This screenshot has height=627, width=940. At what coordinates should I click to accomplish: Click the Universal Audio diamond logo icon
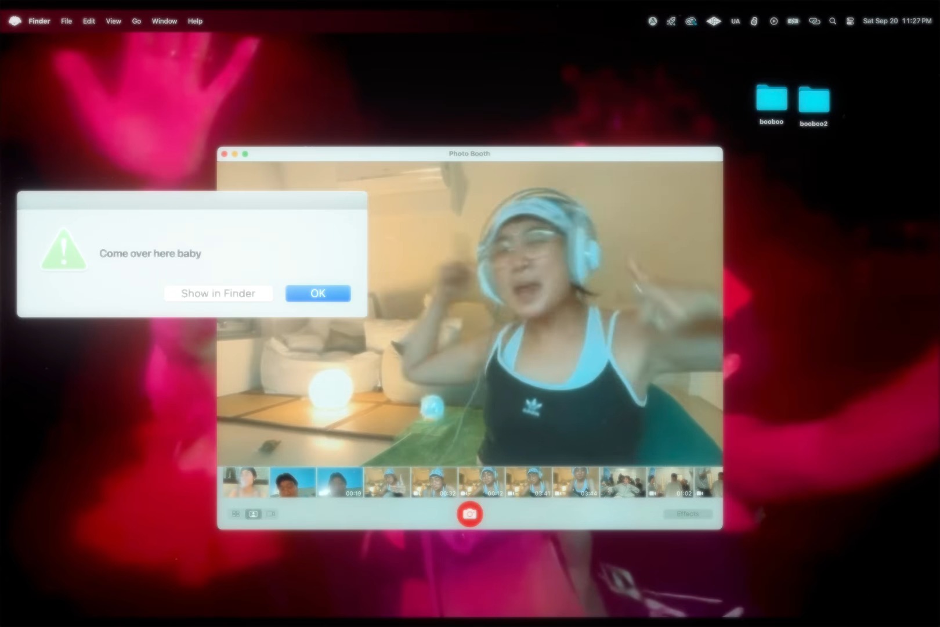tap(713, 21)
